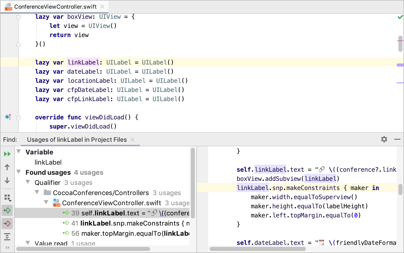Click the green inspection checkmark indicator

click(400, 17)
